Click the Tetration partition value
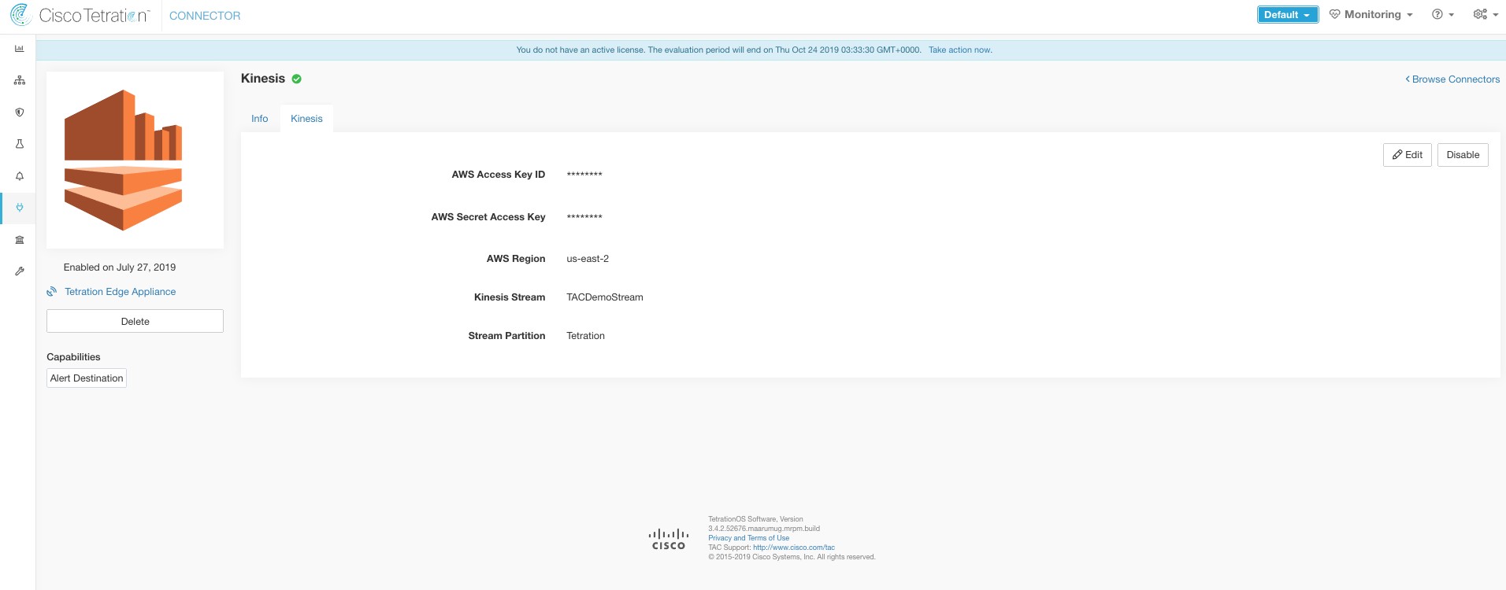The width and height of the screenshot is (1506, 590). [585, 336]
